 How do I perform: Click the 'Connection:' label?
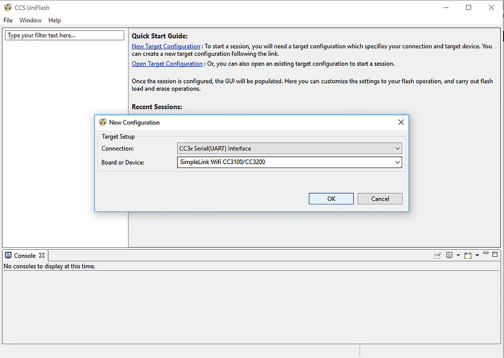pos(117,148)
